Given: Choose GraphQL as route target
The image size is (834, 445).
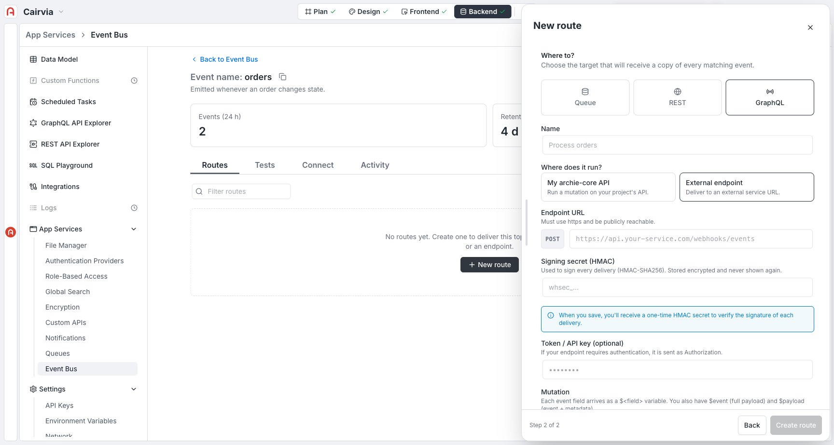Looking at the screenshot, I should 770,97.
